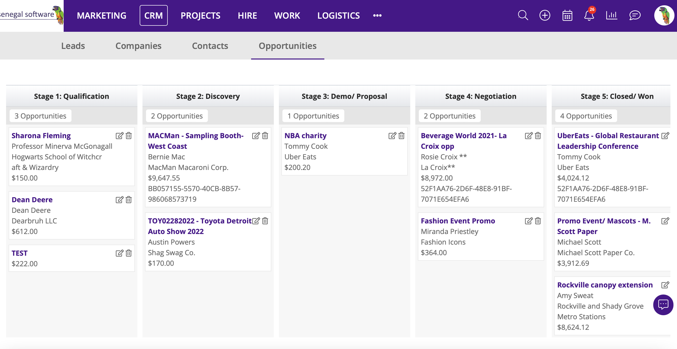Open the calendar icon in header
677x349 pixels.
coord(567,15)
